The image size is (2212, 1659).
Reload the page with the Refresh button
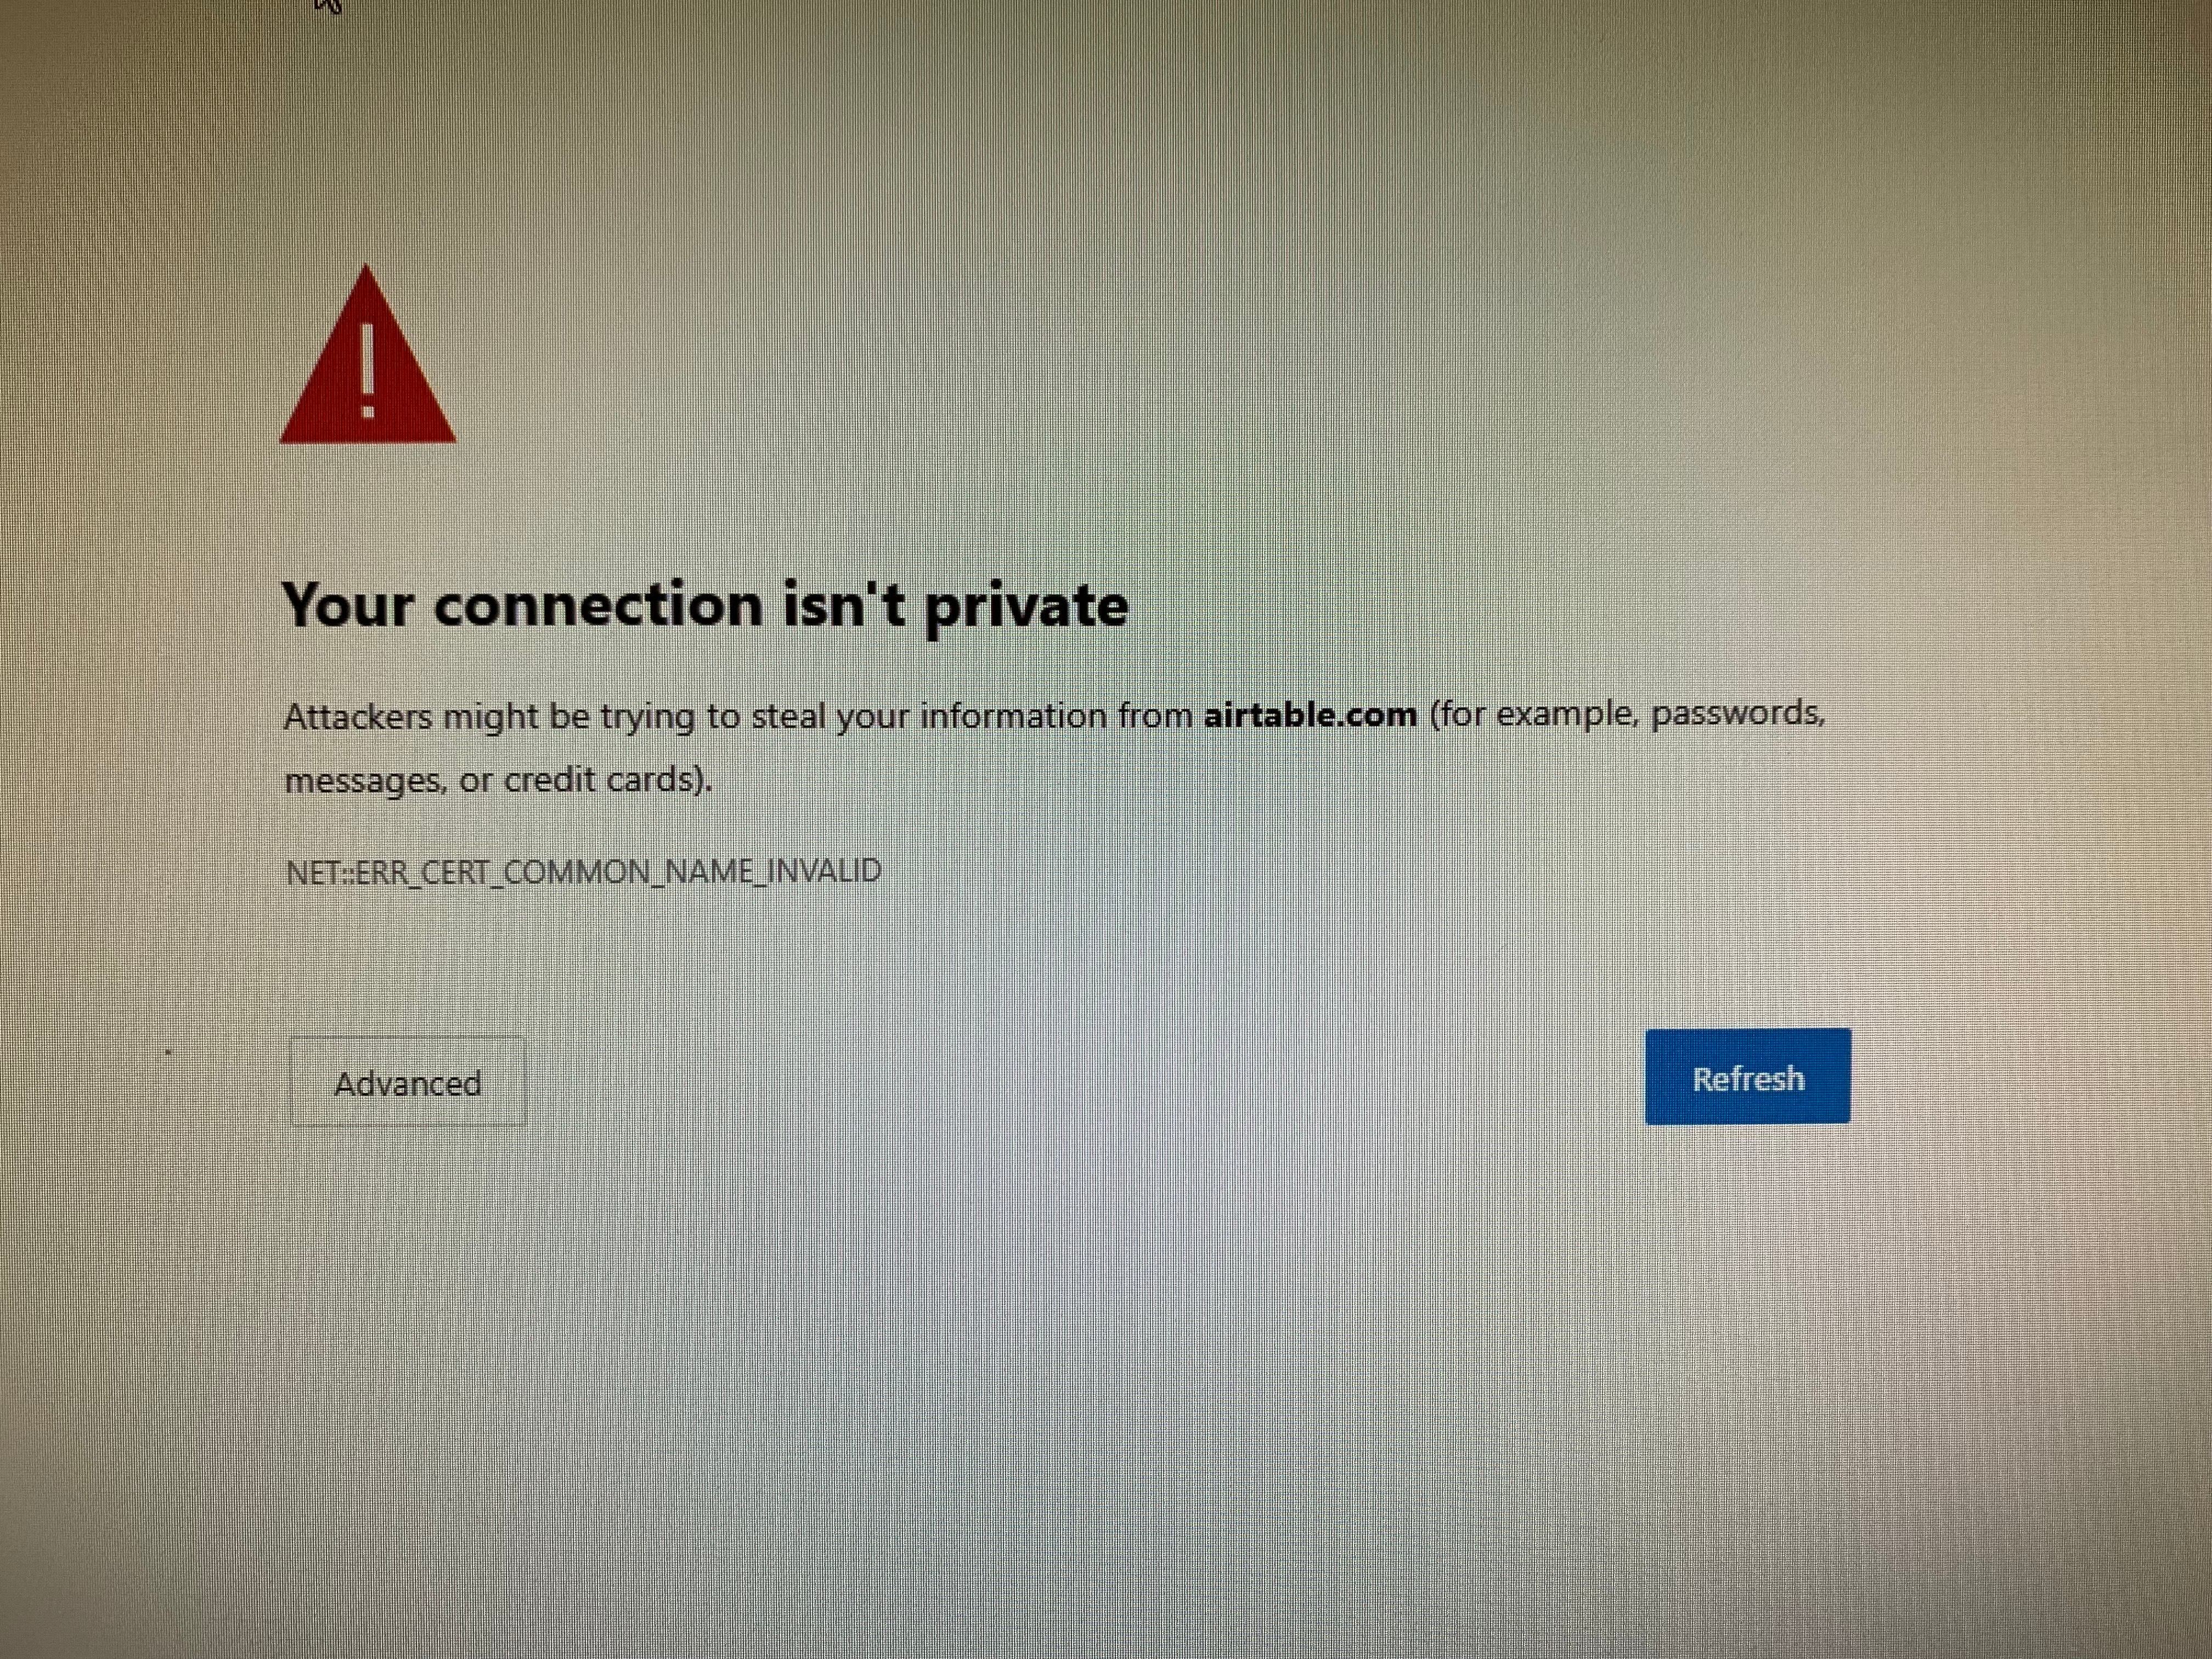pos(1747,1077)
